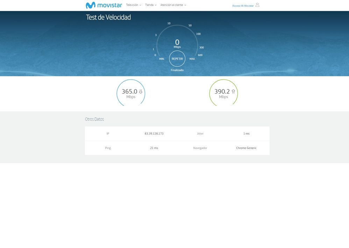Click the upload arrow icon next to 390.2
Viewport: 349px width, 248px height.
233,91
